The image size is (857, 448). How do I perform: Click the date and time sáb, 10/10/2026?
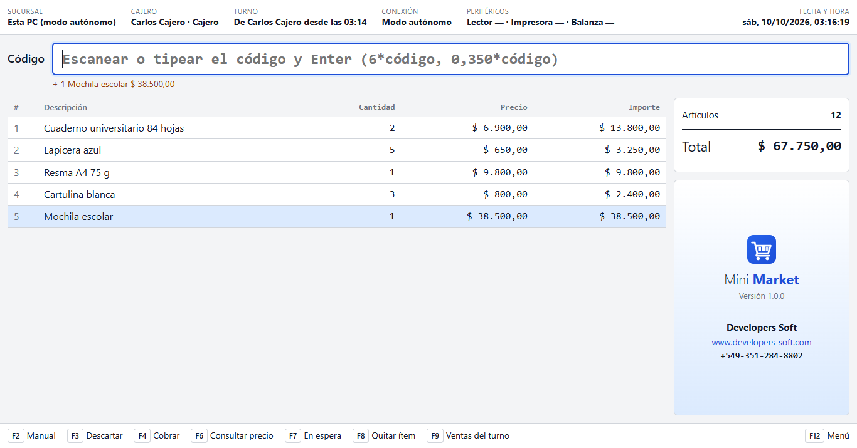tap(796, 22)
